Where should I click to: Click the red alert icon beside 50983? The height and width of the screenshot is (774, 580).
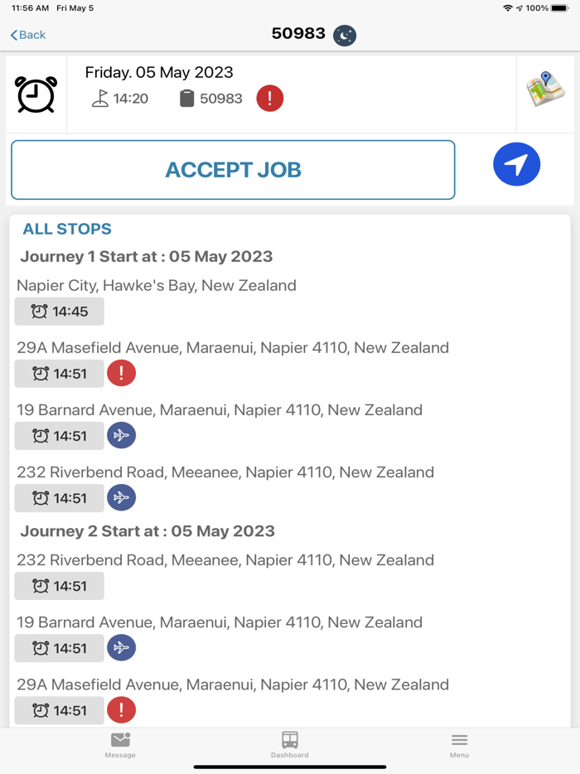pos(269,98)
